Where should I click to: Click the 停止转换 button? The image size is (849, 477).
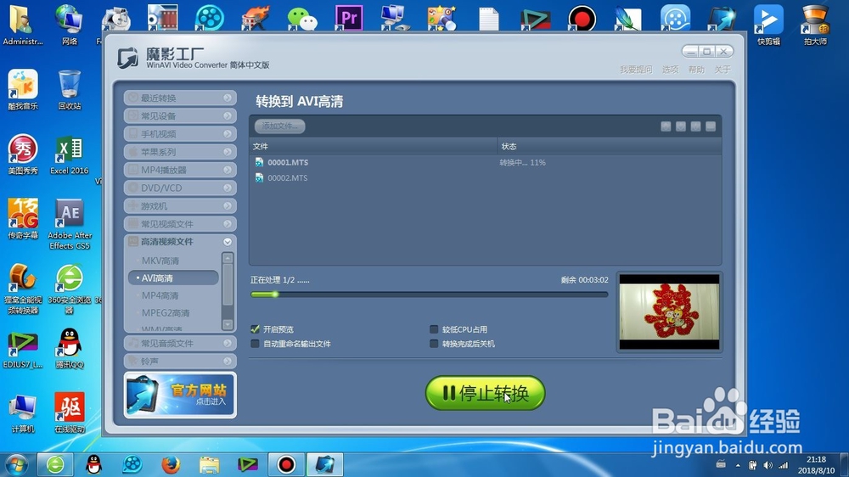click(x=485, y=392)
